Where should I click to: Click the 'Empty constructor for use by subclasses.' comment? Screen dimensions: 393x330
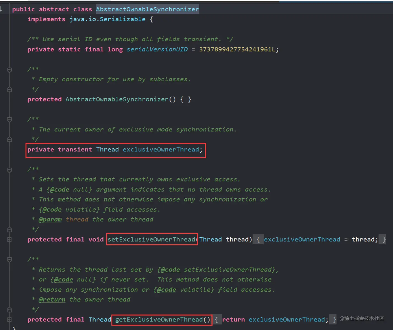[111, 79]
